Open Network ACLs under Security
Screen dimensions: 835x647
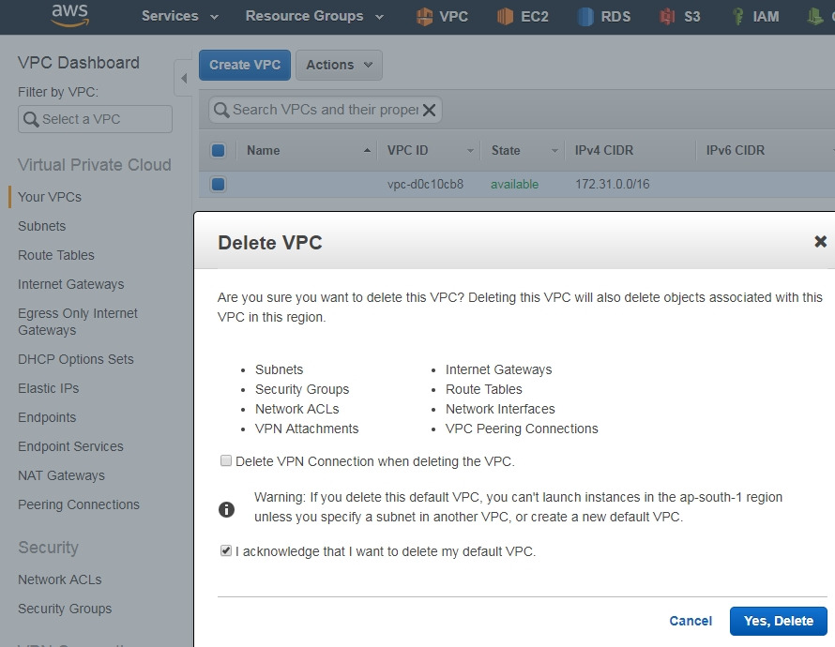[60, 580]
